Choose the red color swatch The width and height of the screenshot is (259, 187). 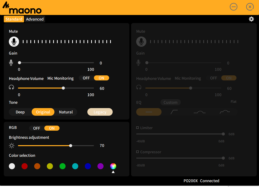click(25, 166)
